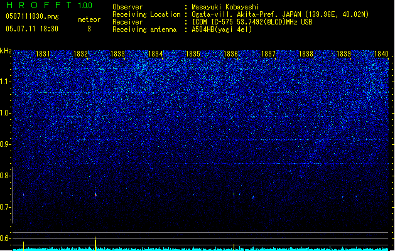Click the 1835 time tick label
The width and height of the screenshot is (395, 251).
click(193, 54)
